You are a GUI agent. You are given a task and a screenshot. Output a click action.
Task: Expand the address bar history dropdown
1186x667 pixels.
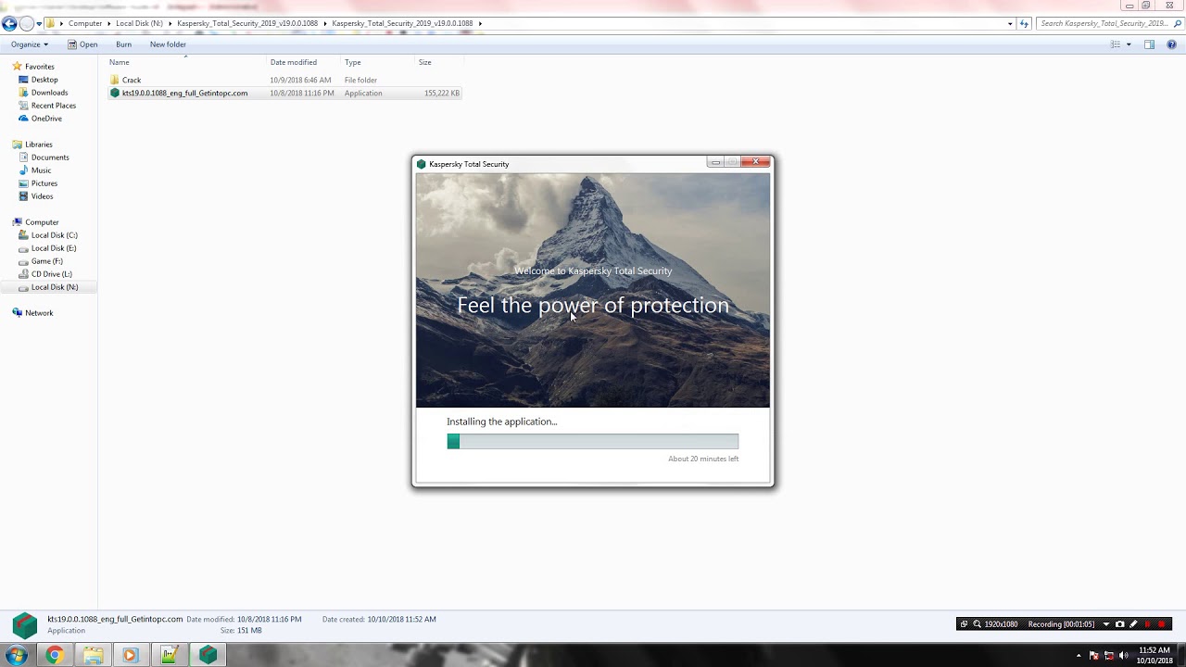1010,23
